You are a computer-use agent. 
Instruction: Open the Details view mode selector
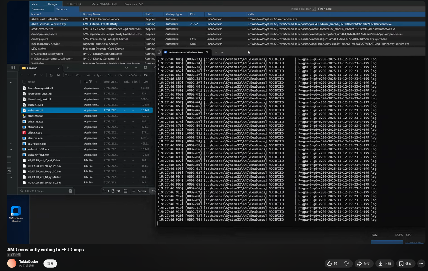[139, 191]
